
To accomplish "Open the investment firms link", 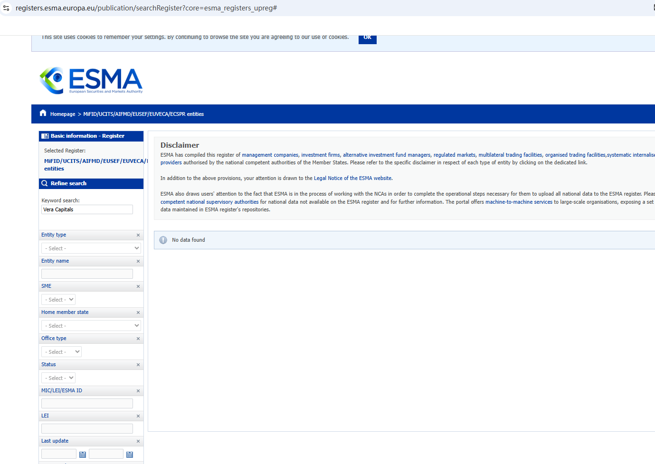I will [x=321, y=155].
